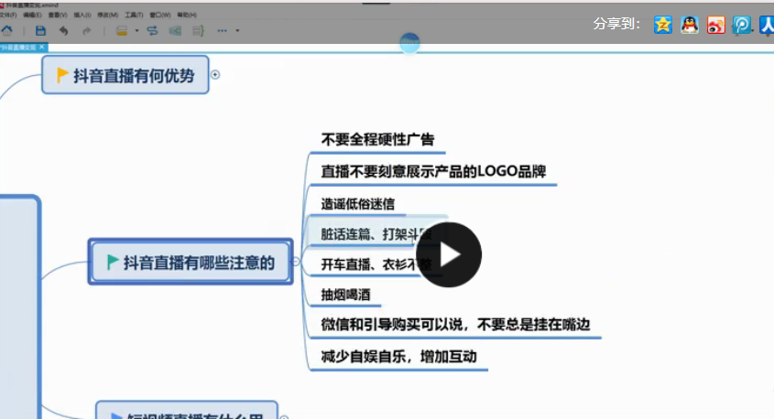Click the yellow flag marker on 抖音直播有何优势

(x=62, y=75)
